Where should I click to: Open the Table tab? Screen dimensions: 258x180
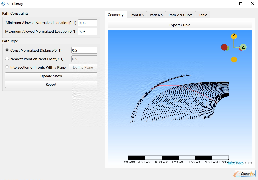(203, 15)
